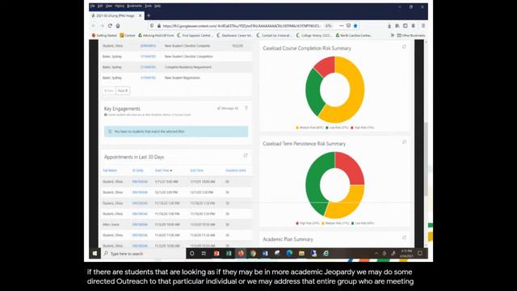Open the tracking protection shield in the address bar
The height and width of the screenshot is (291, 517).
(152, 26)
